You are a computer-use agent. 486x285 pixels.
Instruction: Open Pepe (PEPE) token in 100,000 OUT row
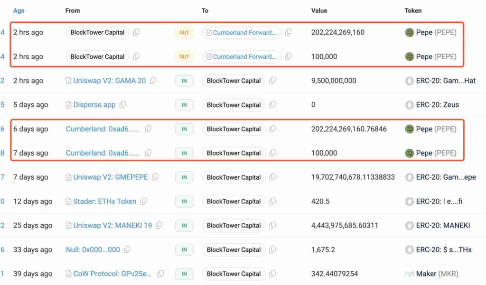pyautogui.click(x=436, y=56)
